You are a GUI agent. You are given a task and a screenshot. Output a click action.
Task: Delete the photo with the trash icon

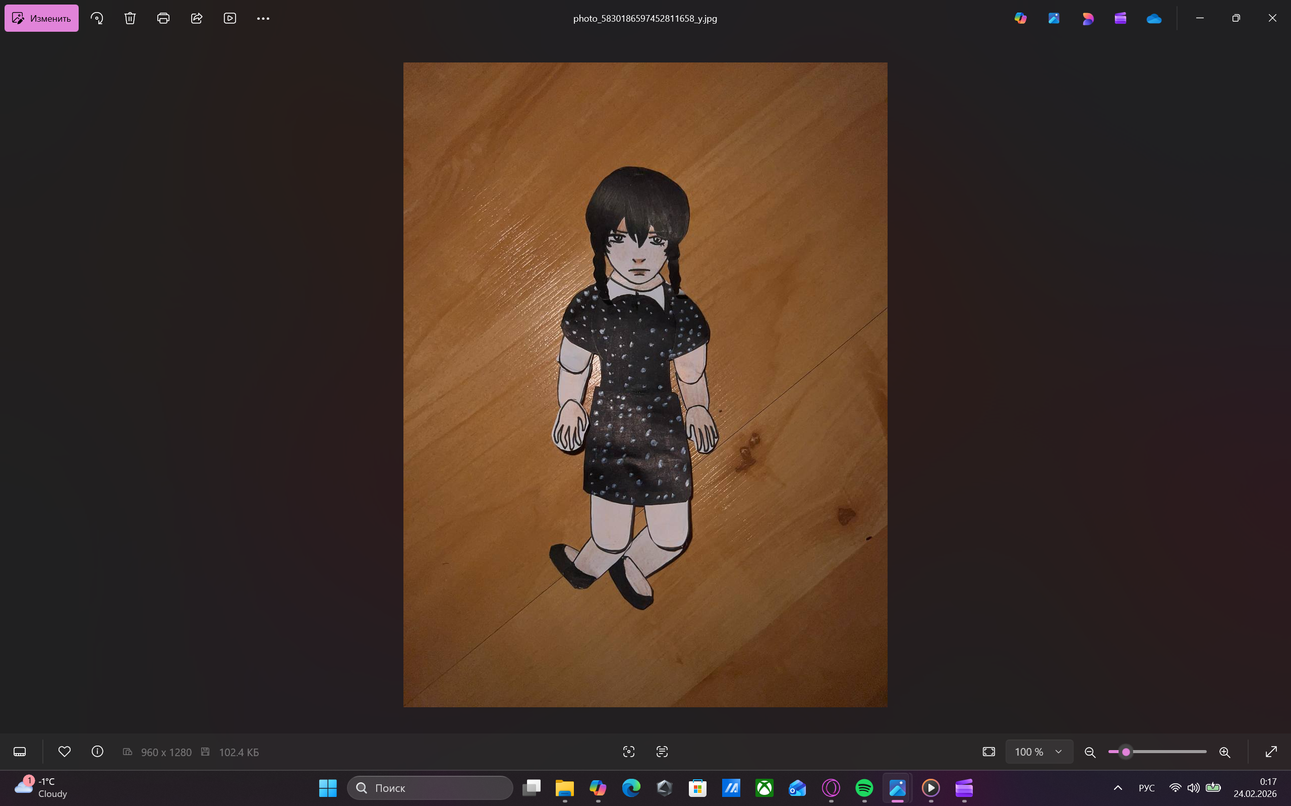click(130, 18)
